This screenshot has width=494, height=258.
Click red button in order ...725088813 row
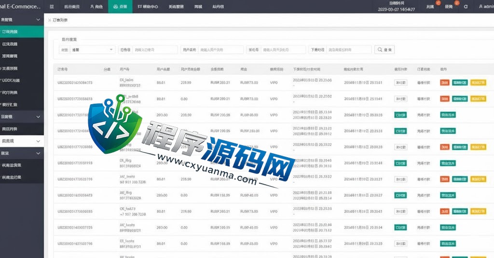[444, 98]
